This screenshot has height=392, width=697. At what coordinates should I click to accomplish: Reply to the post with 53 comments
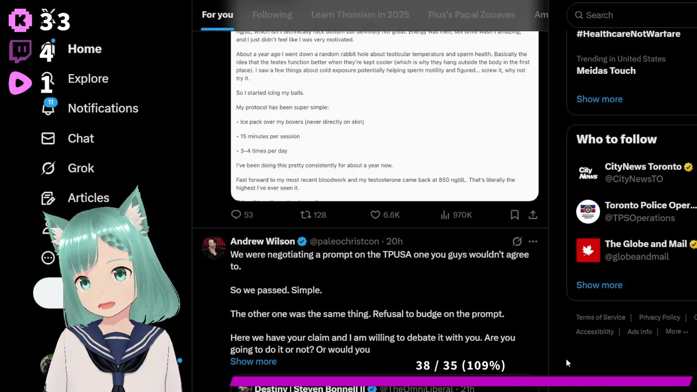(x=236, y=215)
